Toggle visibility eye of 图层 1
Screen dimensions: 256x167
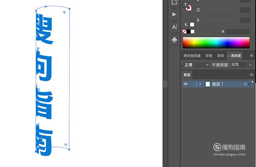[x=186, y=84]
